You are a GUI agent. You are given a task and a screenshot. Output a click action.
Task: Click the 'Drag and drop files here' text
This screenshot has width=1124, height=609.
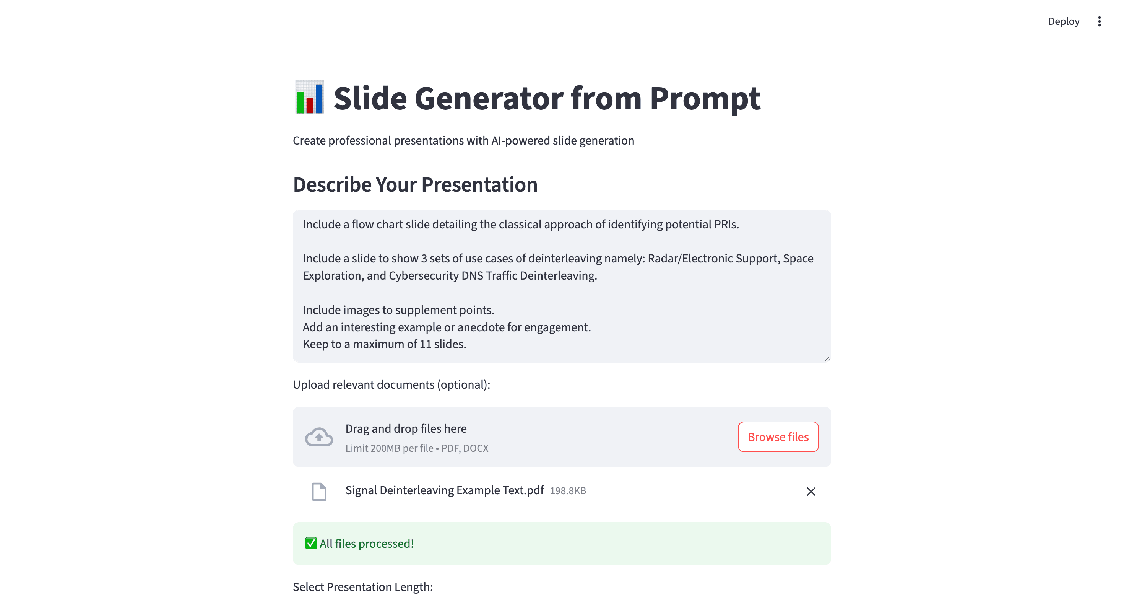point(406,429)
